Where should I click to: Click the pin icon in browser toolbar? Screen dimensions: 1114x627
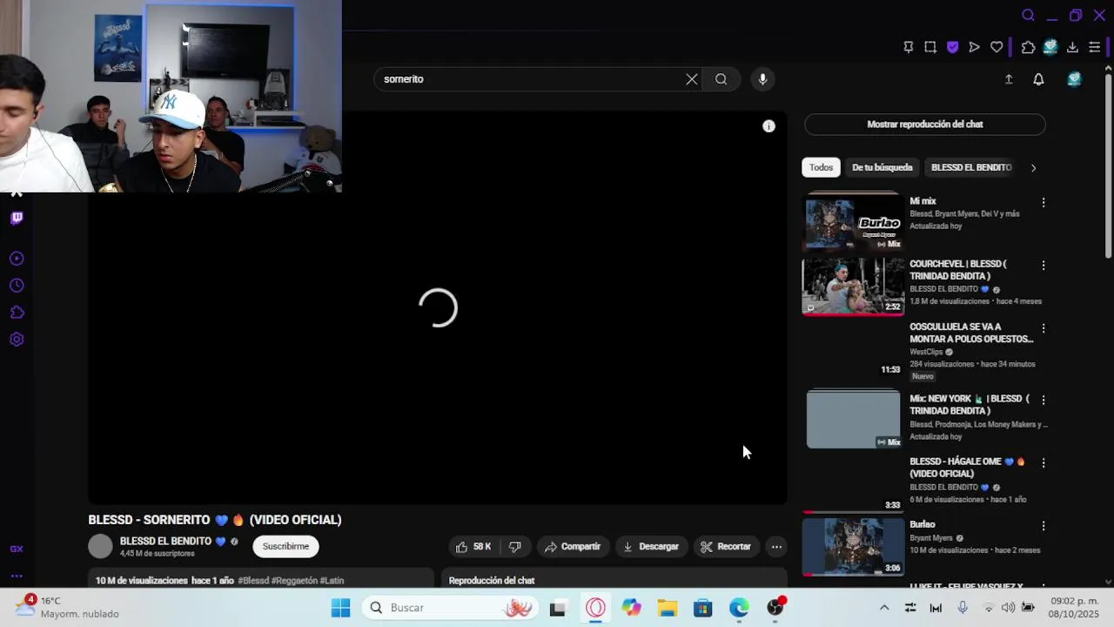click(909, 47)
